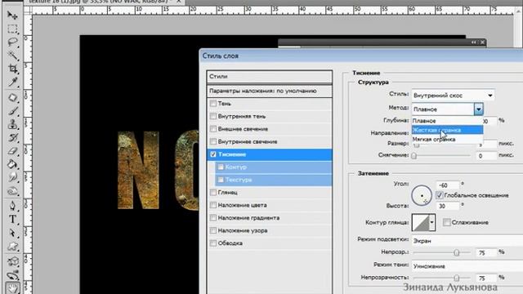This screenshot has height=294, width=523.
Task: Open the Стили section in the list
Action: click(270, 76)
